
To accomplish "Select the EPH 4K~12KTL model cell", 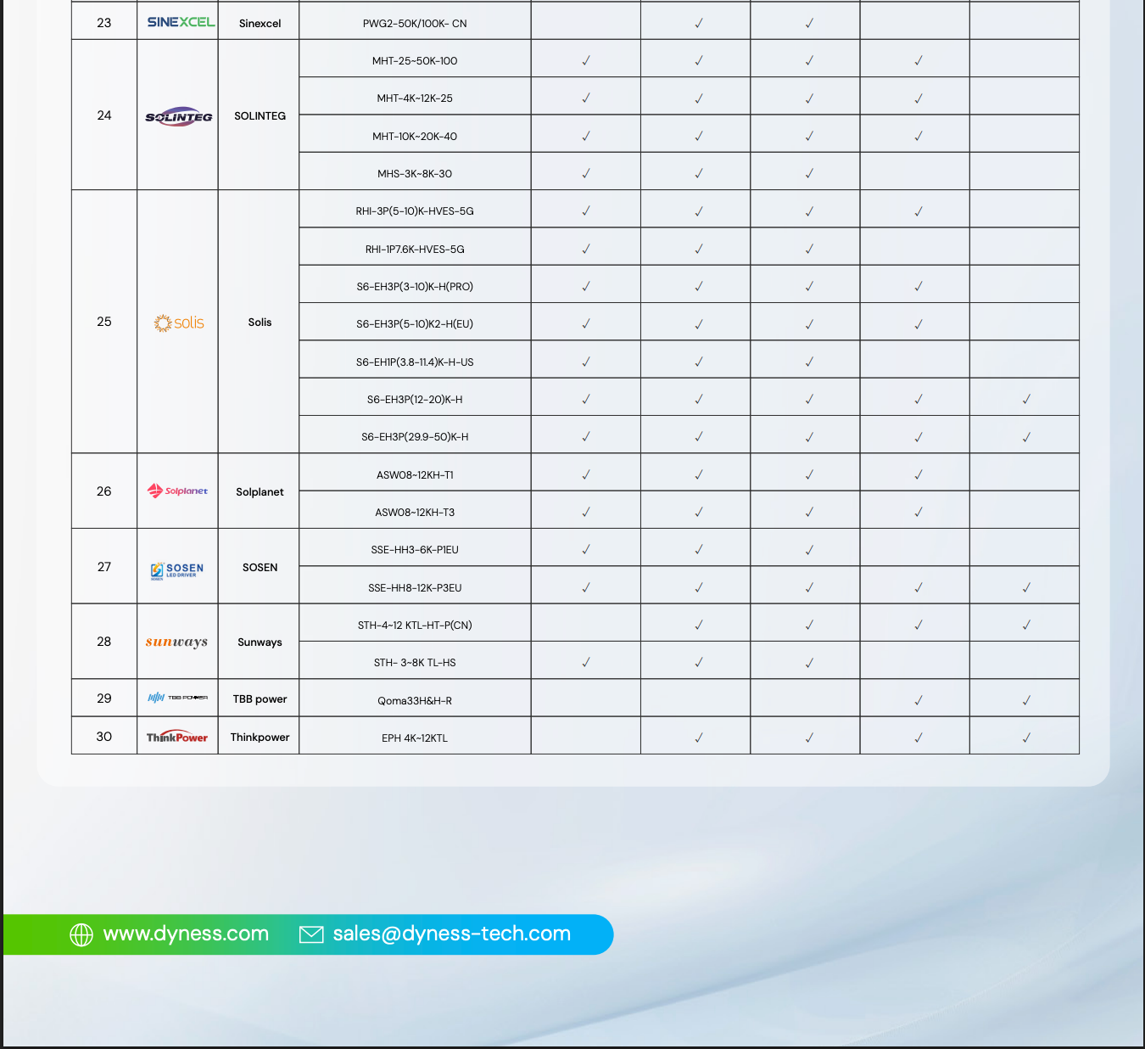I will [x=415, y=738].
